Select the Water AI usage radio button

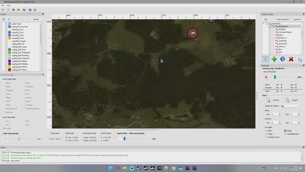pyautogui.click(x=266, y=134)
